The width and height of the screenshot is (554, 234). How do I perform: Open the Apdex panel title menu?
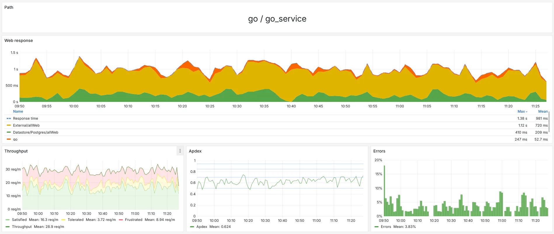(x=195, y=151)
